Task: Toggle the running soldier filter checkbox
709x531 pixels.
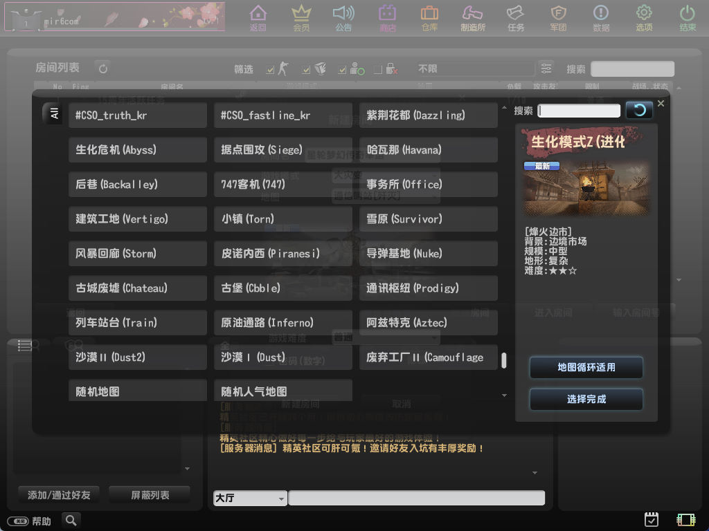Action: click(271, 70)
